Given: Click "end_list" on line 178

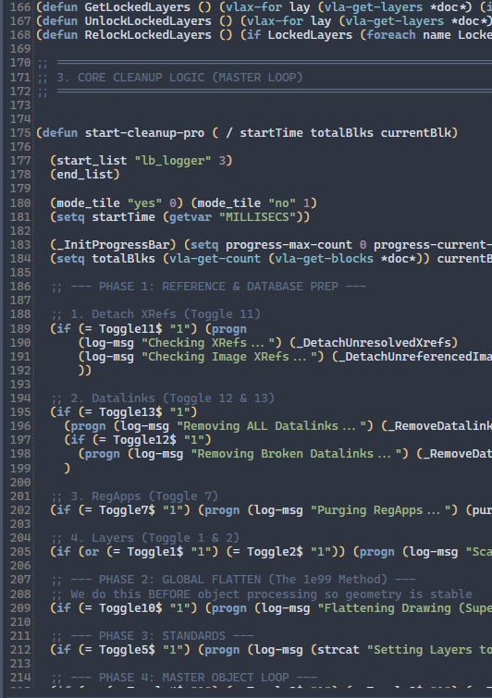Looking at the screenshot, I should tap(84, 174).
